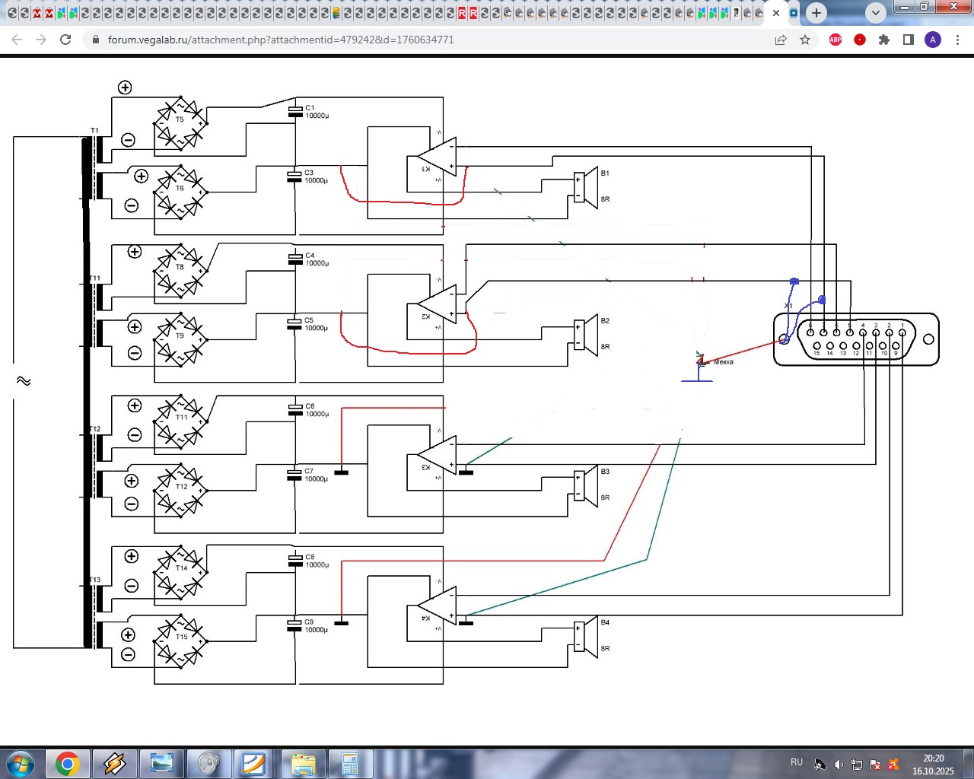Viewport: 974px width, 779px height.
Task: Expand the tab search dropdown arrow
Action: pos(876,13)
